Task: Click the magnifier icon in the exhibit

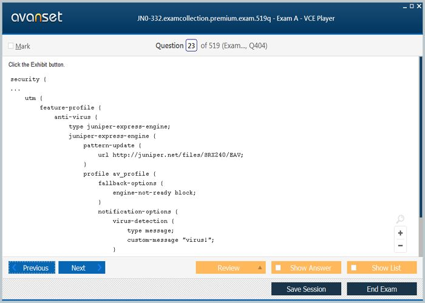Action: (400, 219)
